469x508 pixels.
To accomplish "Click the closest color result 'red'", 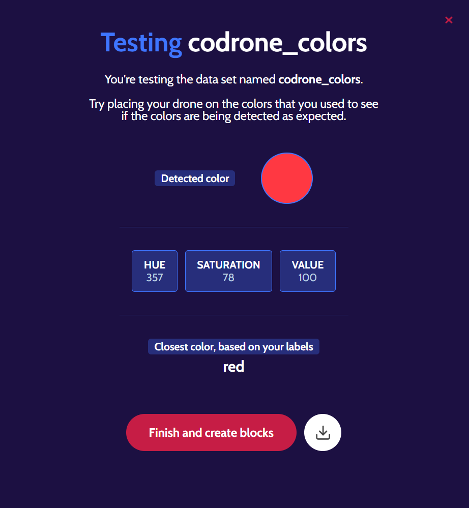I will pyautogui.click(x=233, y=367).
